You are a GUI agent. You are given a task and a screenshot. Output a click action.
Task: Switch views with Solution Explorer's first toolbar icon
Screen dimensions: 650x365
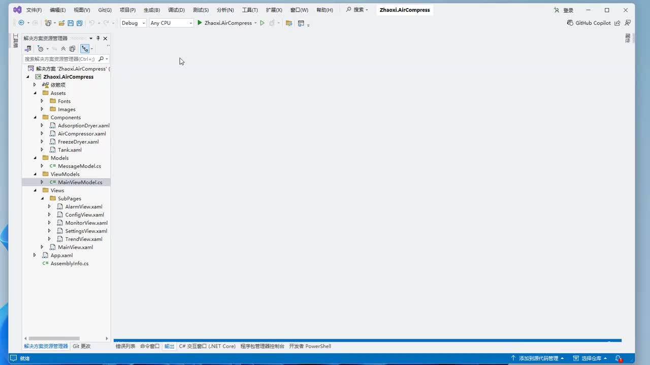coord(28,49)
